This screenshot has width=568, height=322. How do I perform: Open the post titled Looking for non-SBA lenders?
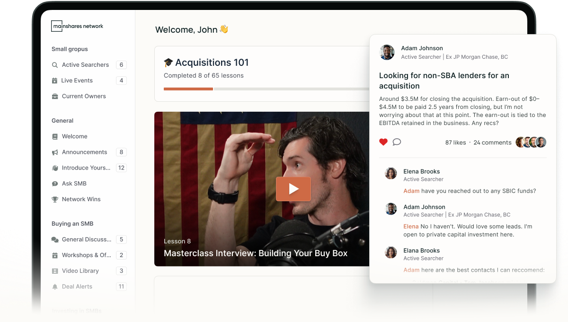[444, 80]
